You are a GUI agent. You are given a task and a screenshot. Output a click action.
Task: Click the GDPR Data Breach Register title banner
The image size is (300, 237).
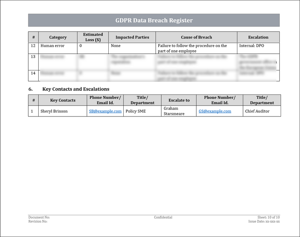[x=154, y=20]
